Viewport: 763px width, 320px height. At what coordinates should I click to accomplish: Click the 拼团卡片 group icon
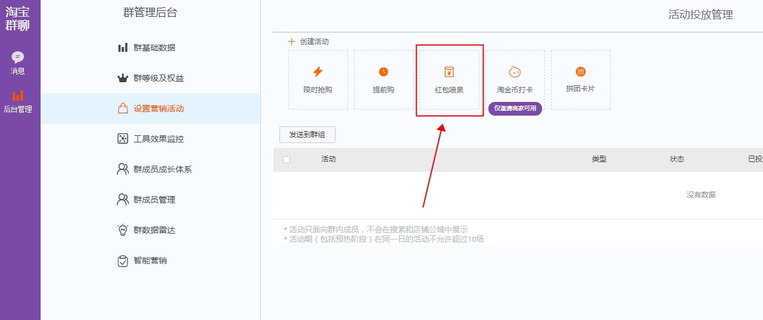pyautogui.click(x=580, y=72)
